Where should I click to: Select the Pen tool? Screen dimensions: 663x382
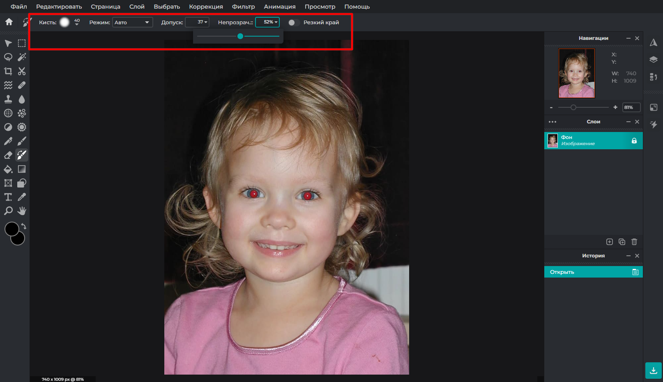point(8,141)
